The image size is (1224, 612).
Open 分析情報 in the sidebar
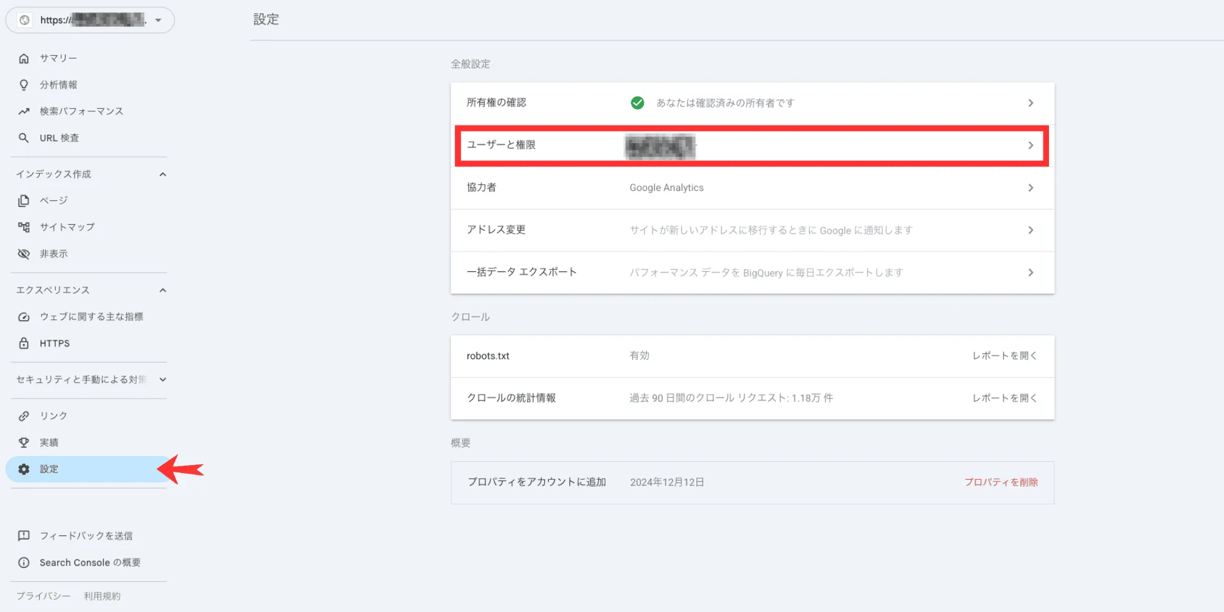click(59, 85)
